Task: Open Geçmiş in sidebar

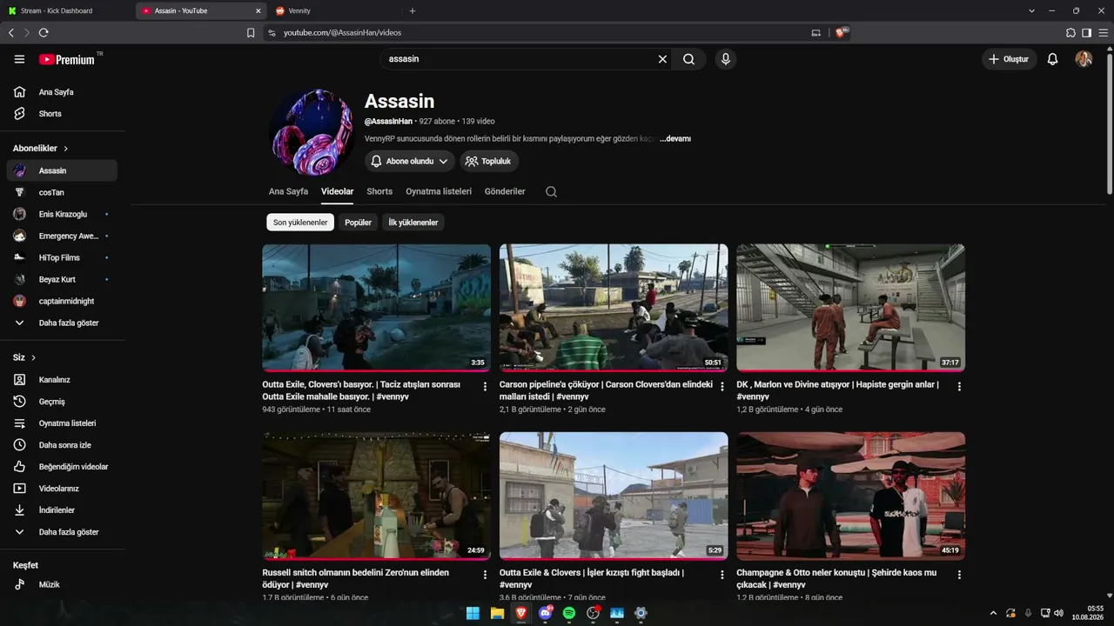Action: point(62,402)
